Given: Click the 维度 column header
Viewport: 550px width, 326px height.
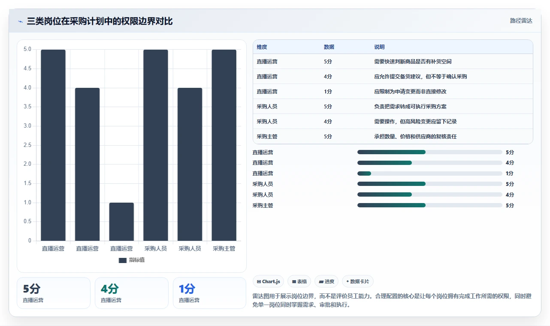Looking at the screenshot, I should (262, 47).
